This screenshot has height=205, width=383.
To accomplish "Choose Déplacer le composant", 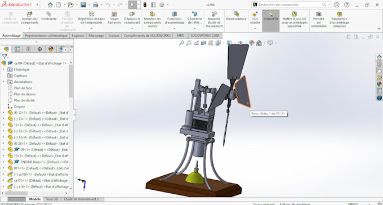I will click(132, 18).
